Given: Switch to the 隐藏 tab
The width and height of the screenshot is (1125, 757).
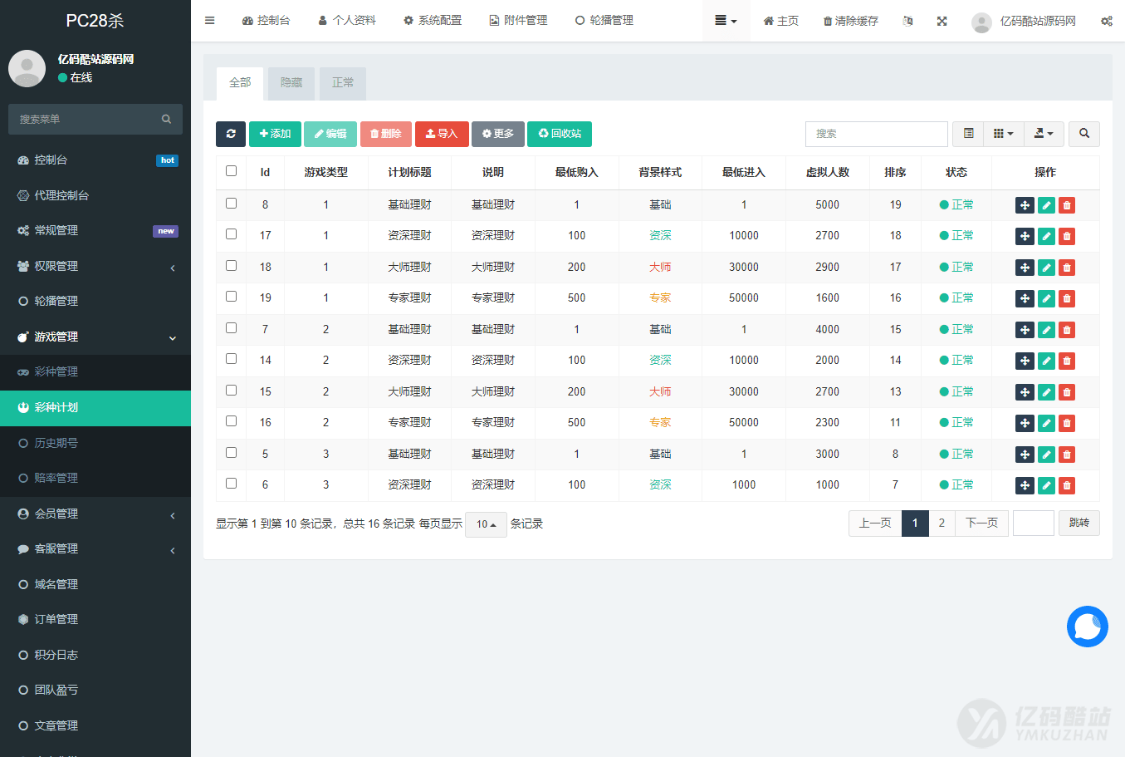Looking at the screenshot, I should tap(291, 83).
